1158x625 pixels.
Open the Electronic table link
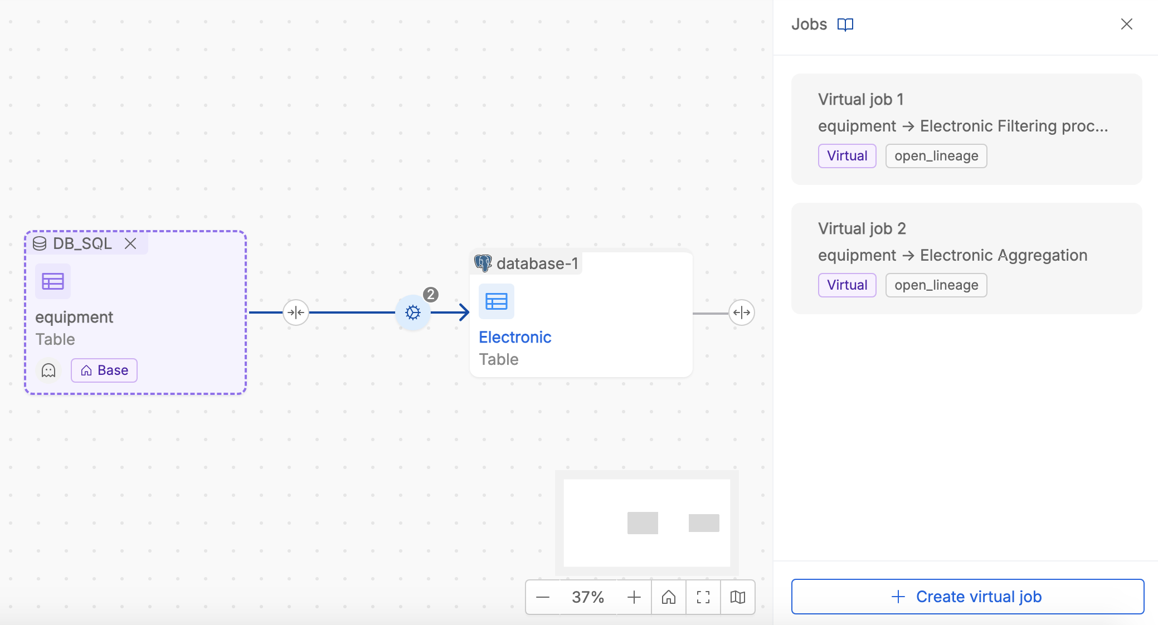pyautogui.click(x=515, y=337)
